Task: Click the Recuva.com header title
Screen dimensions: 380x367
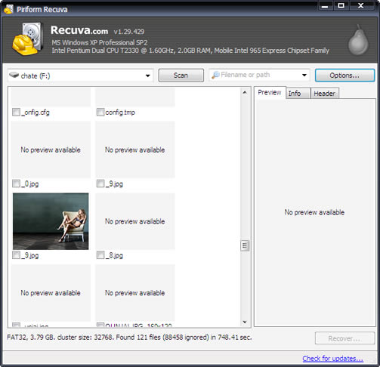Action: [x=79, y=30]
